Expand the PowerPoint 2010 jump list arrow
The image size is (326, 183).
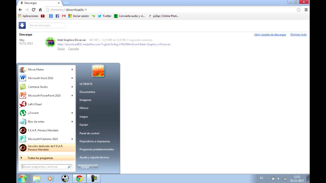pos(72,96)
